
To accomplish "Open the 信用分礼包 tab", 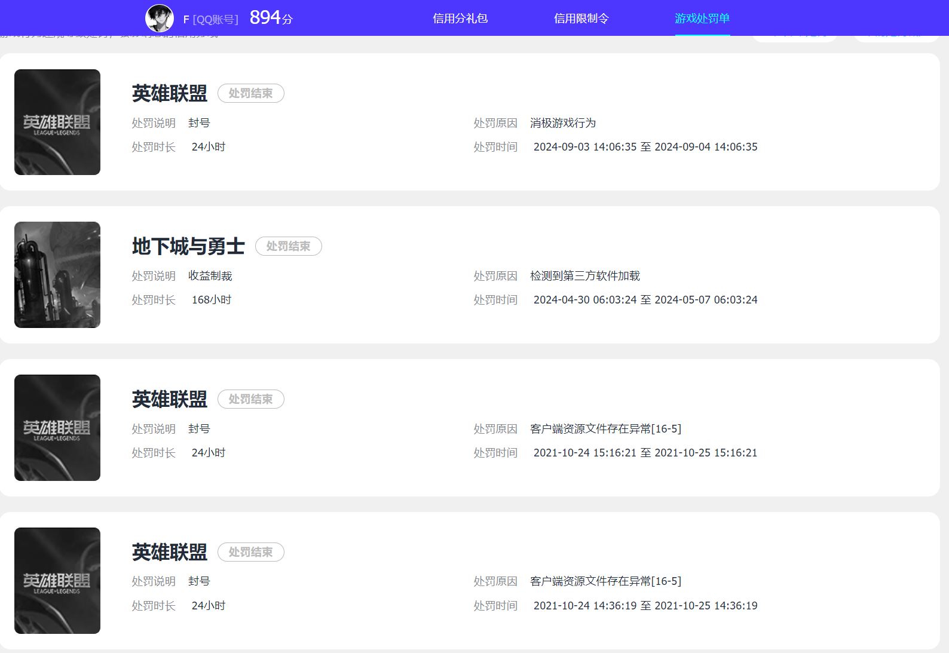I will [x=460, y=19].
